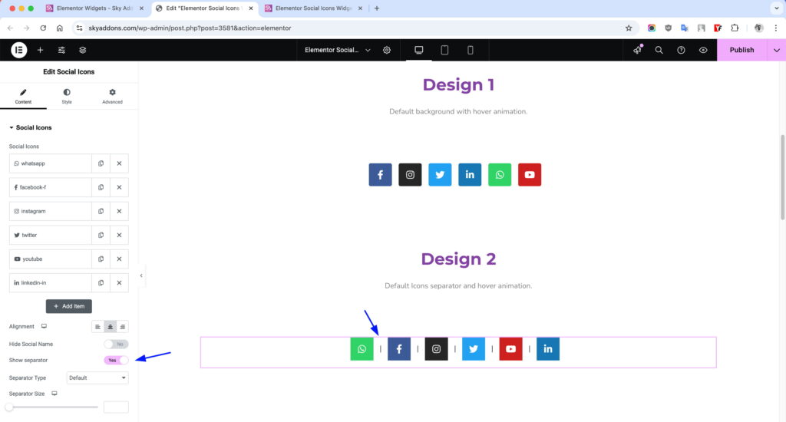Viewport: 786px width, 422px height.
Task: Switch to mobile preview mode
Action: (x=471, y=50)
